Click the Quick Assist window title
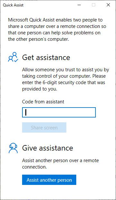This screenshot has height=200, width=116. pos(13,5)
